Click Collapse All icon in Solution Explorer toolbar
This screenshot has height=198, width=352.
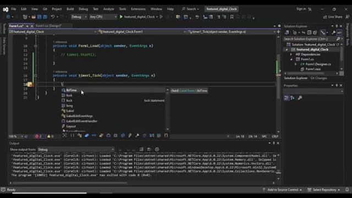tap(309, 32)
